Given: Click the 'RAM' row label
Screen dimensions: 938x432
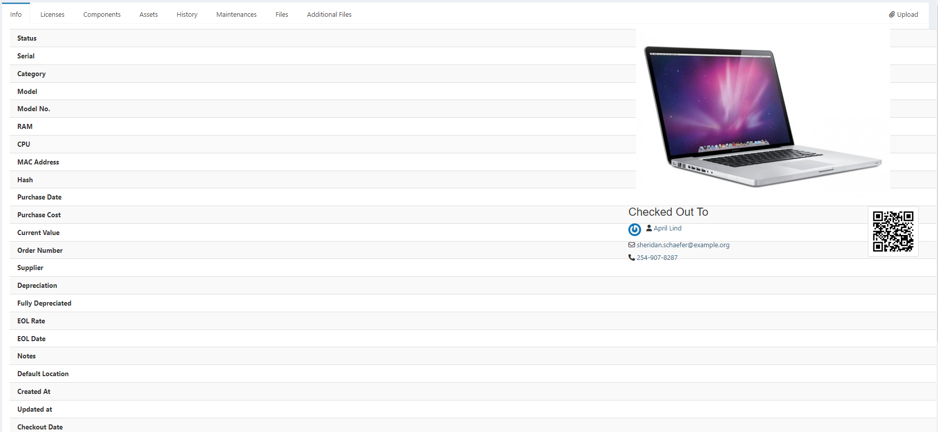Looking at the screenshot, I should (x=25, y=126).
